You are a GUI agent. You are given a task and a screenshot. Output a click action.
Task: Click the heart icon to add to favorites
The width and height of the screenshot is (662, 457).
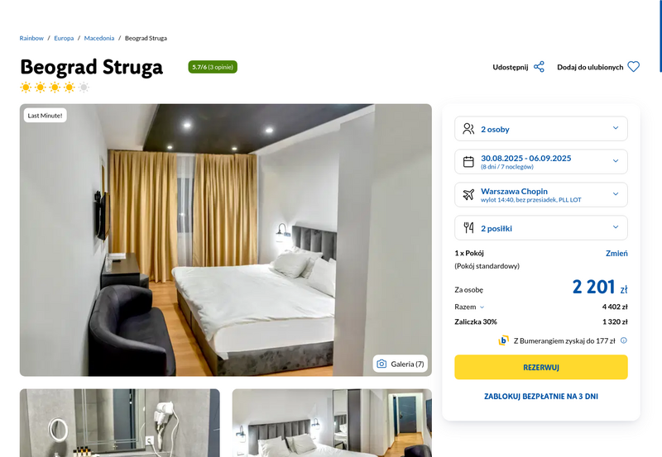coord(633,67)
